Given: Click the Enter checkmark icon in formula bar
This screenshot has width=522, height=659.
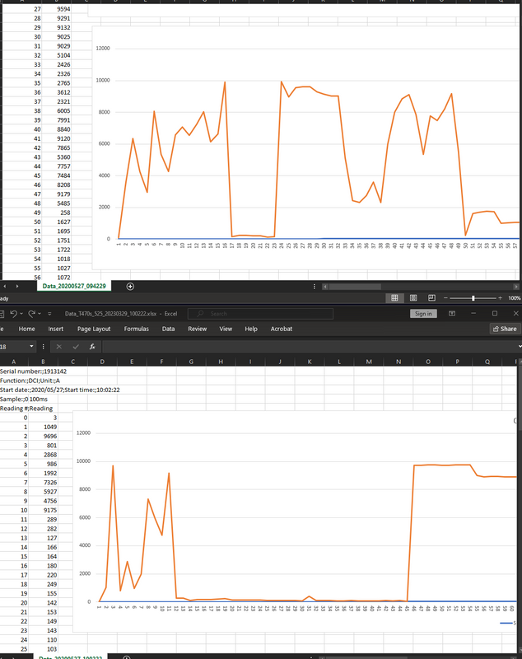Looking at the screenshot, I should [76, 347].
